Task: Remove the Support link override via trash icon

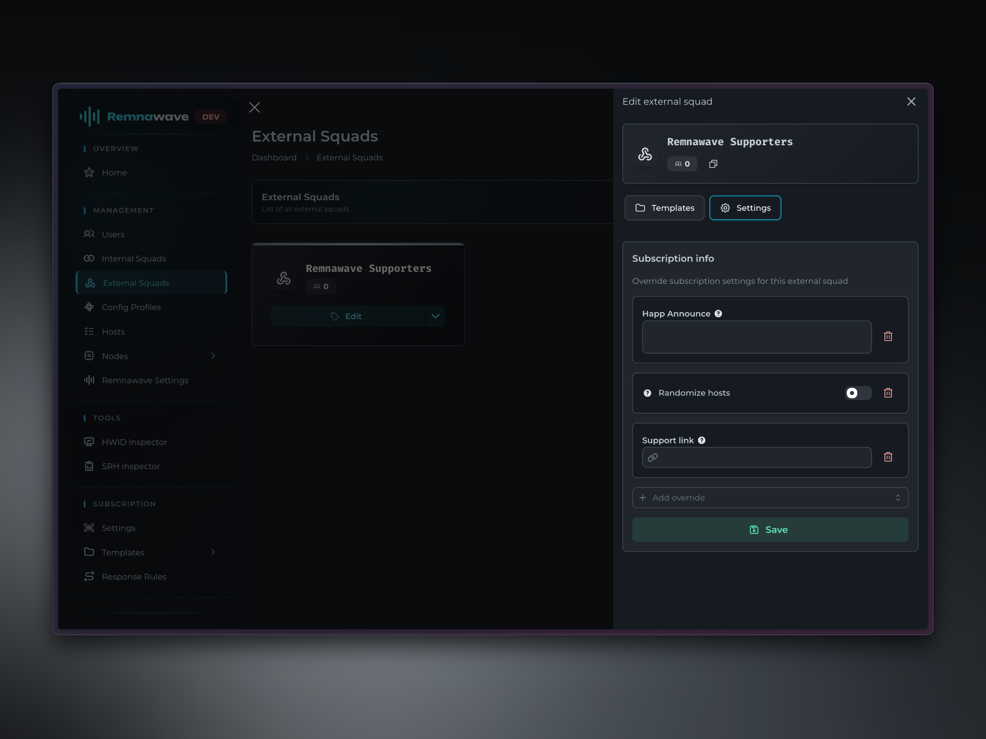Action: click(x=888, y=457)
